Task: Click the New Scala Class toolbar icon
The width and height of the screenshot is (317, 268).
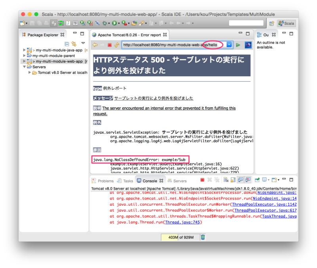Action: coord(83,23)
